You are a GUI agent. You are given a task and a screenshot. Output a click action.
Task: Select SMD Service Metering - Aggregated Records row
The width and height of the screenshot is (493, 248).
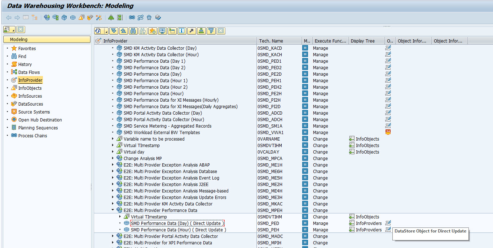click(x=167, y=126)
